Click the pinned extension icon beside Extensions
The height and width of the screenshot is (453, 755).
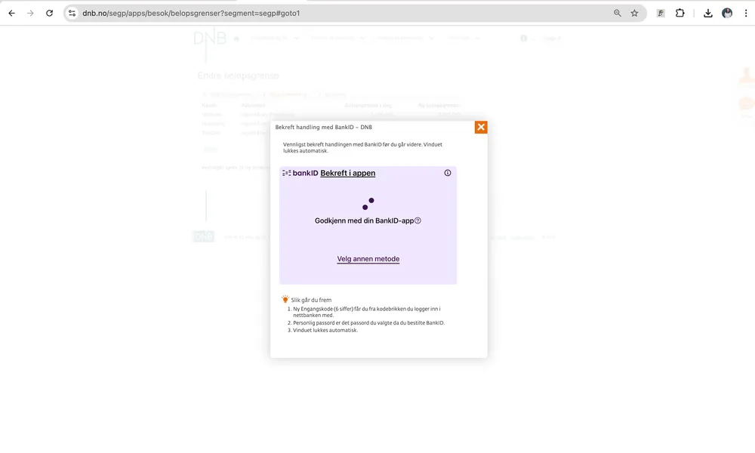click(x=661, y=13)
